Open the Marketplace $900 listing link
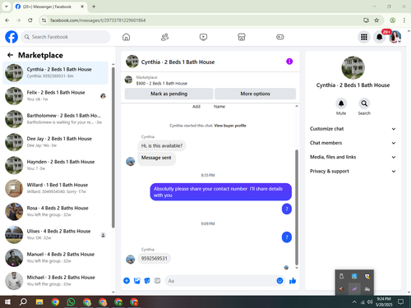The height and width of the screenshot is (308, 411). (x=162, y=83)
